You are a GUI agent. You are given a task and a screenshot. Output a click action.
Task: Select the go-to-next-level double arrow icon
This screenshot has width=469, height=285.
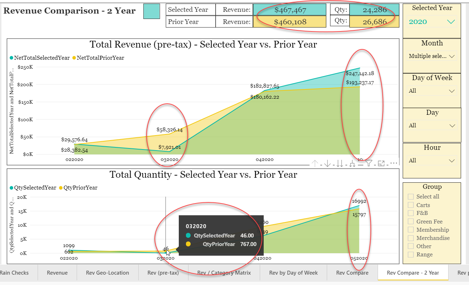[x=340, y=163]
